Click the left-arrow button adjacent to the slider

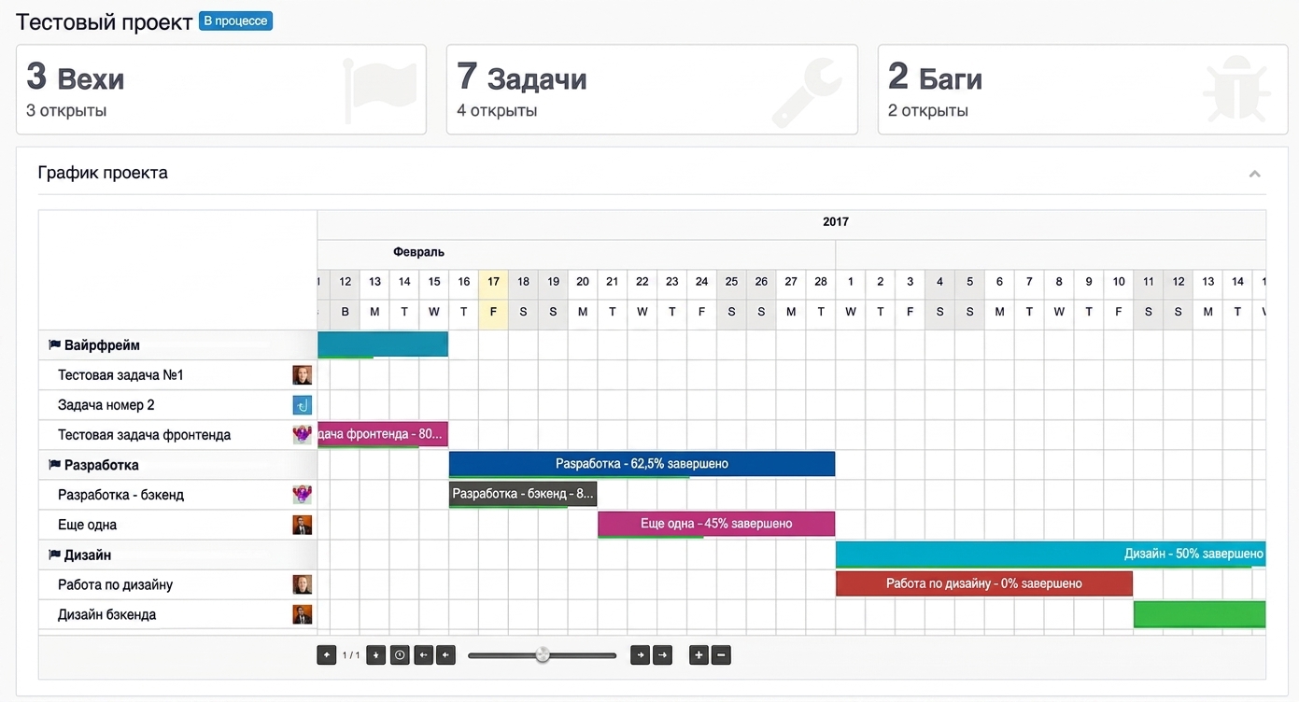click(x=446, y=655)
